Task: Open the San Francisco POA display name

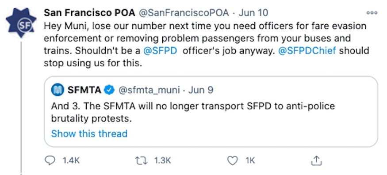Action: (89, 13)
